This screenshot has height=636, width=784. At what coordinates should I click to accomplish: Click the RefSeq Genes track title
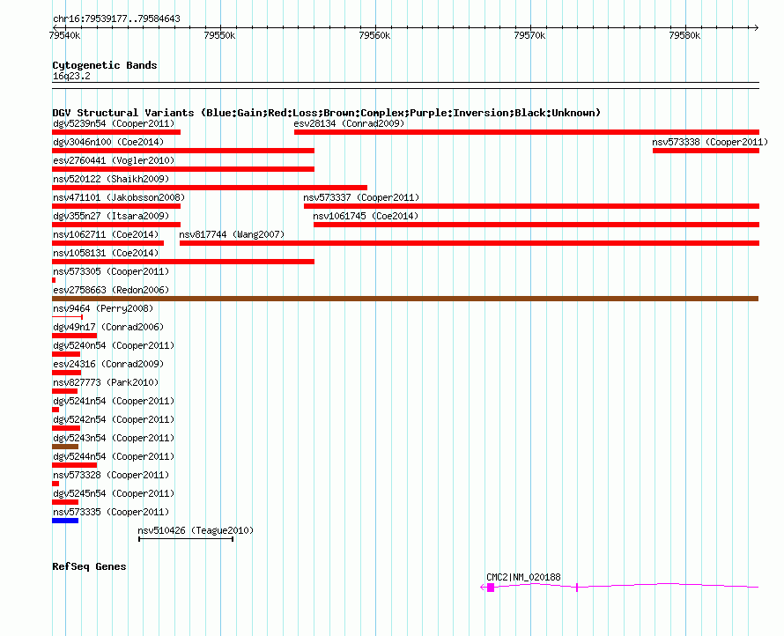click(89, 566)
